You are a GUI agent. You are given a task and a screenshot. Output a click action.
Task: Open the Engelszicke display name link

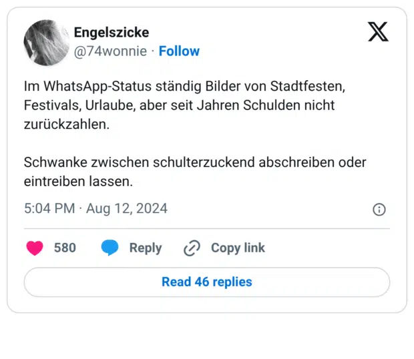[112, 32]
